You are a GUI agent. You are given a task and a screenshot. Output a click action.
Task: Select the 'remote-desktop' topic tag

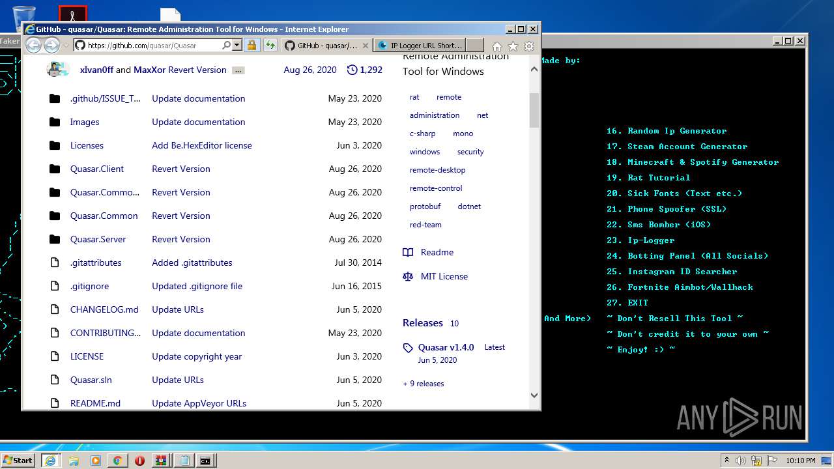(x=438, y=170)
